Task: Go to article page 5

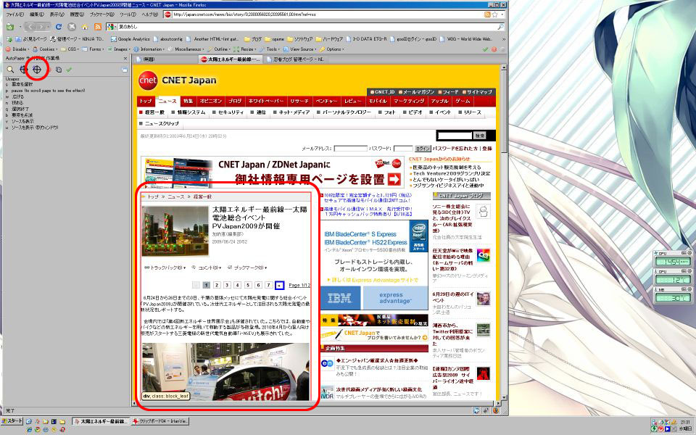Action: 248,285
